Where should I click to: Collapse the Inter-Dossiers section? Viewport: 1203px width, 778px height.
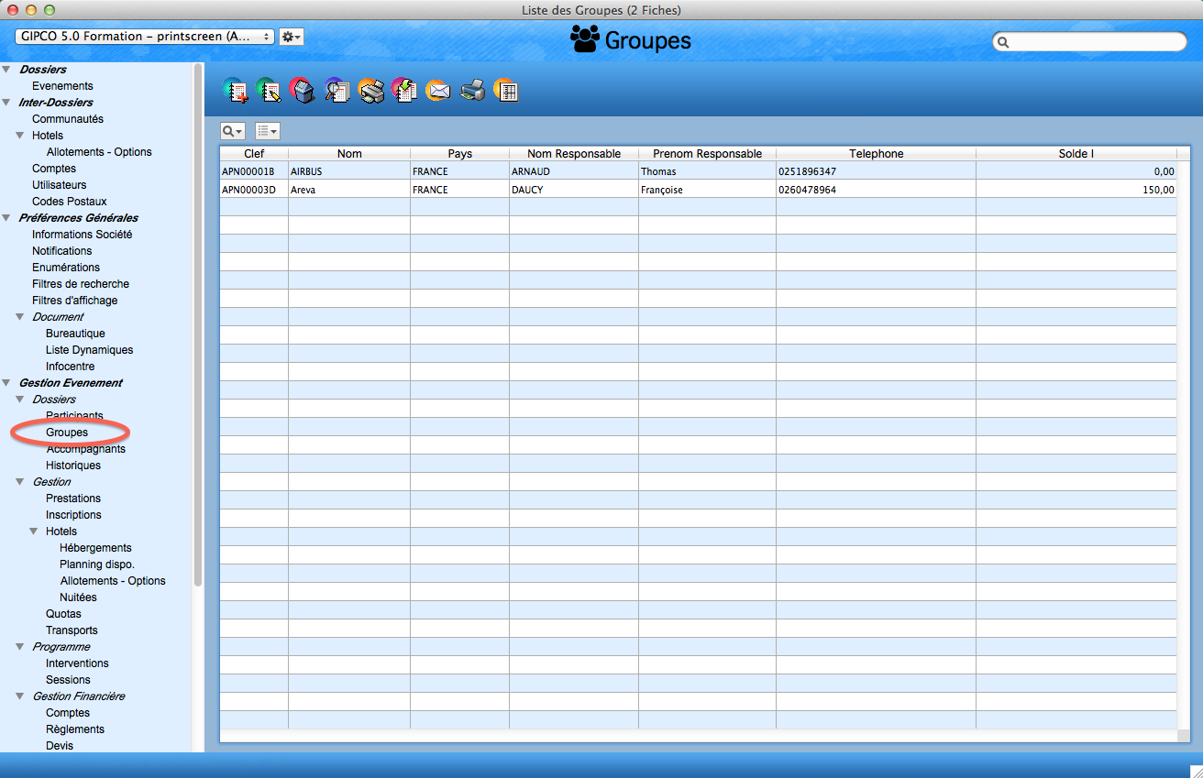pos(7,103)
